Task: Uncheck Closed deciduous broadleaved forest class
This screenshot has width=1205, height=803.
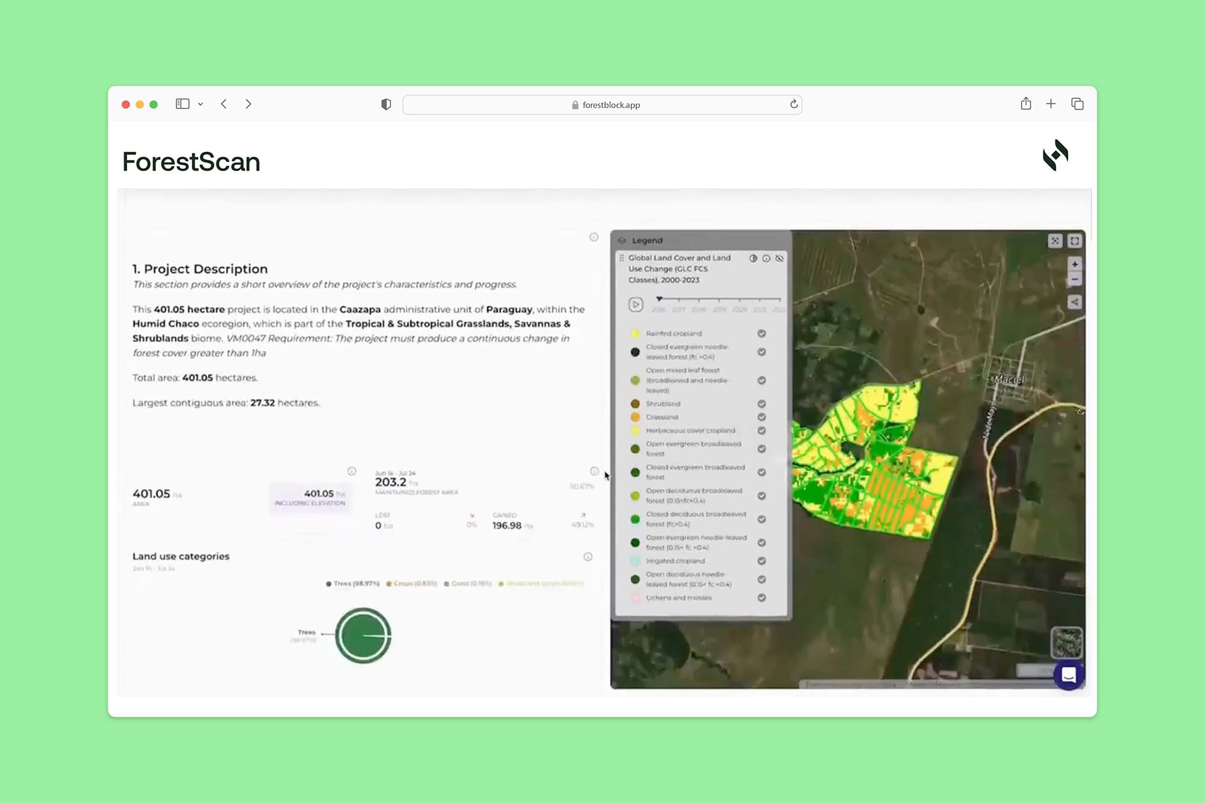Action: 762,519
